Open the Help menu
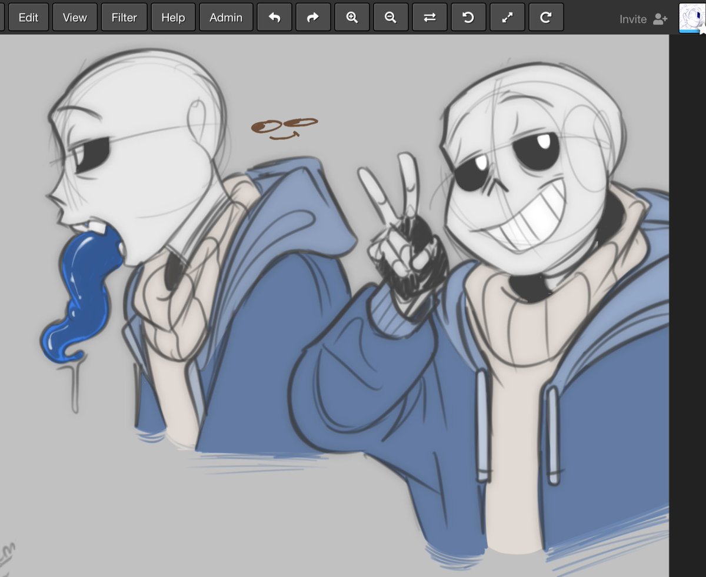This screenshot has width=706, height=577. [173, 18]
